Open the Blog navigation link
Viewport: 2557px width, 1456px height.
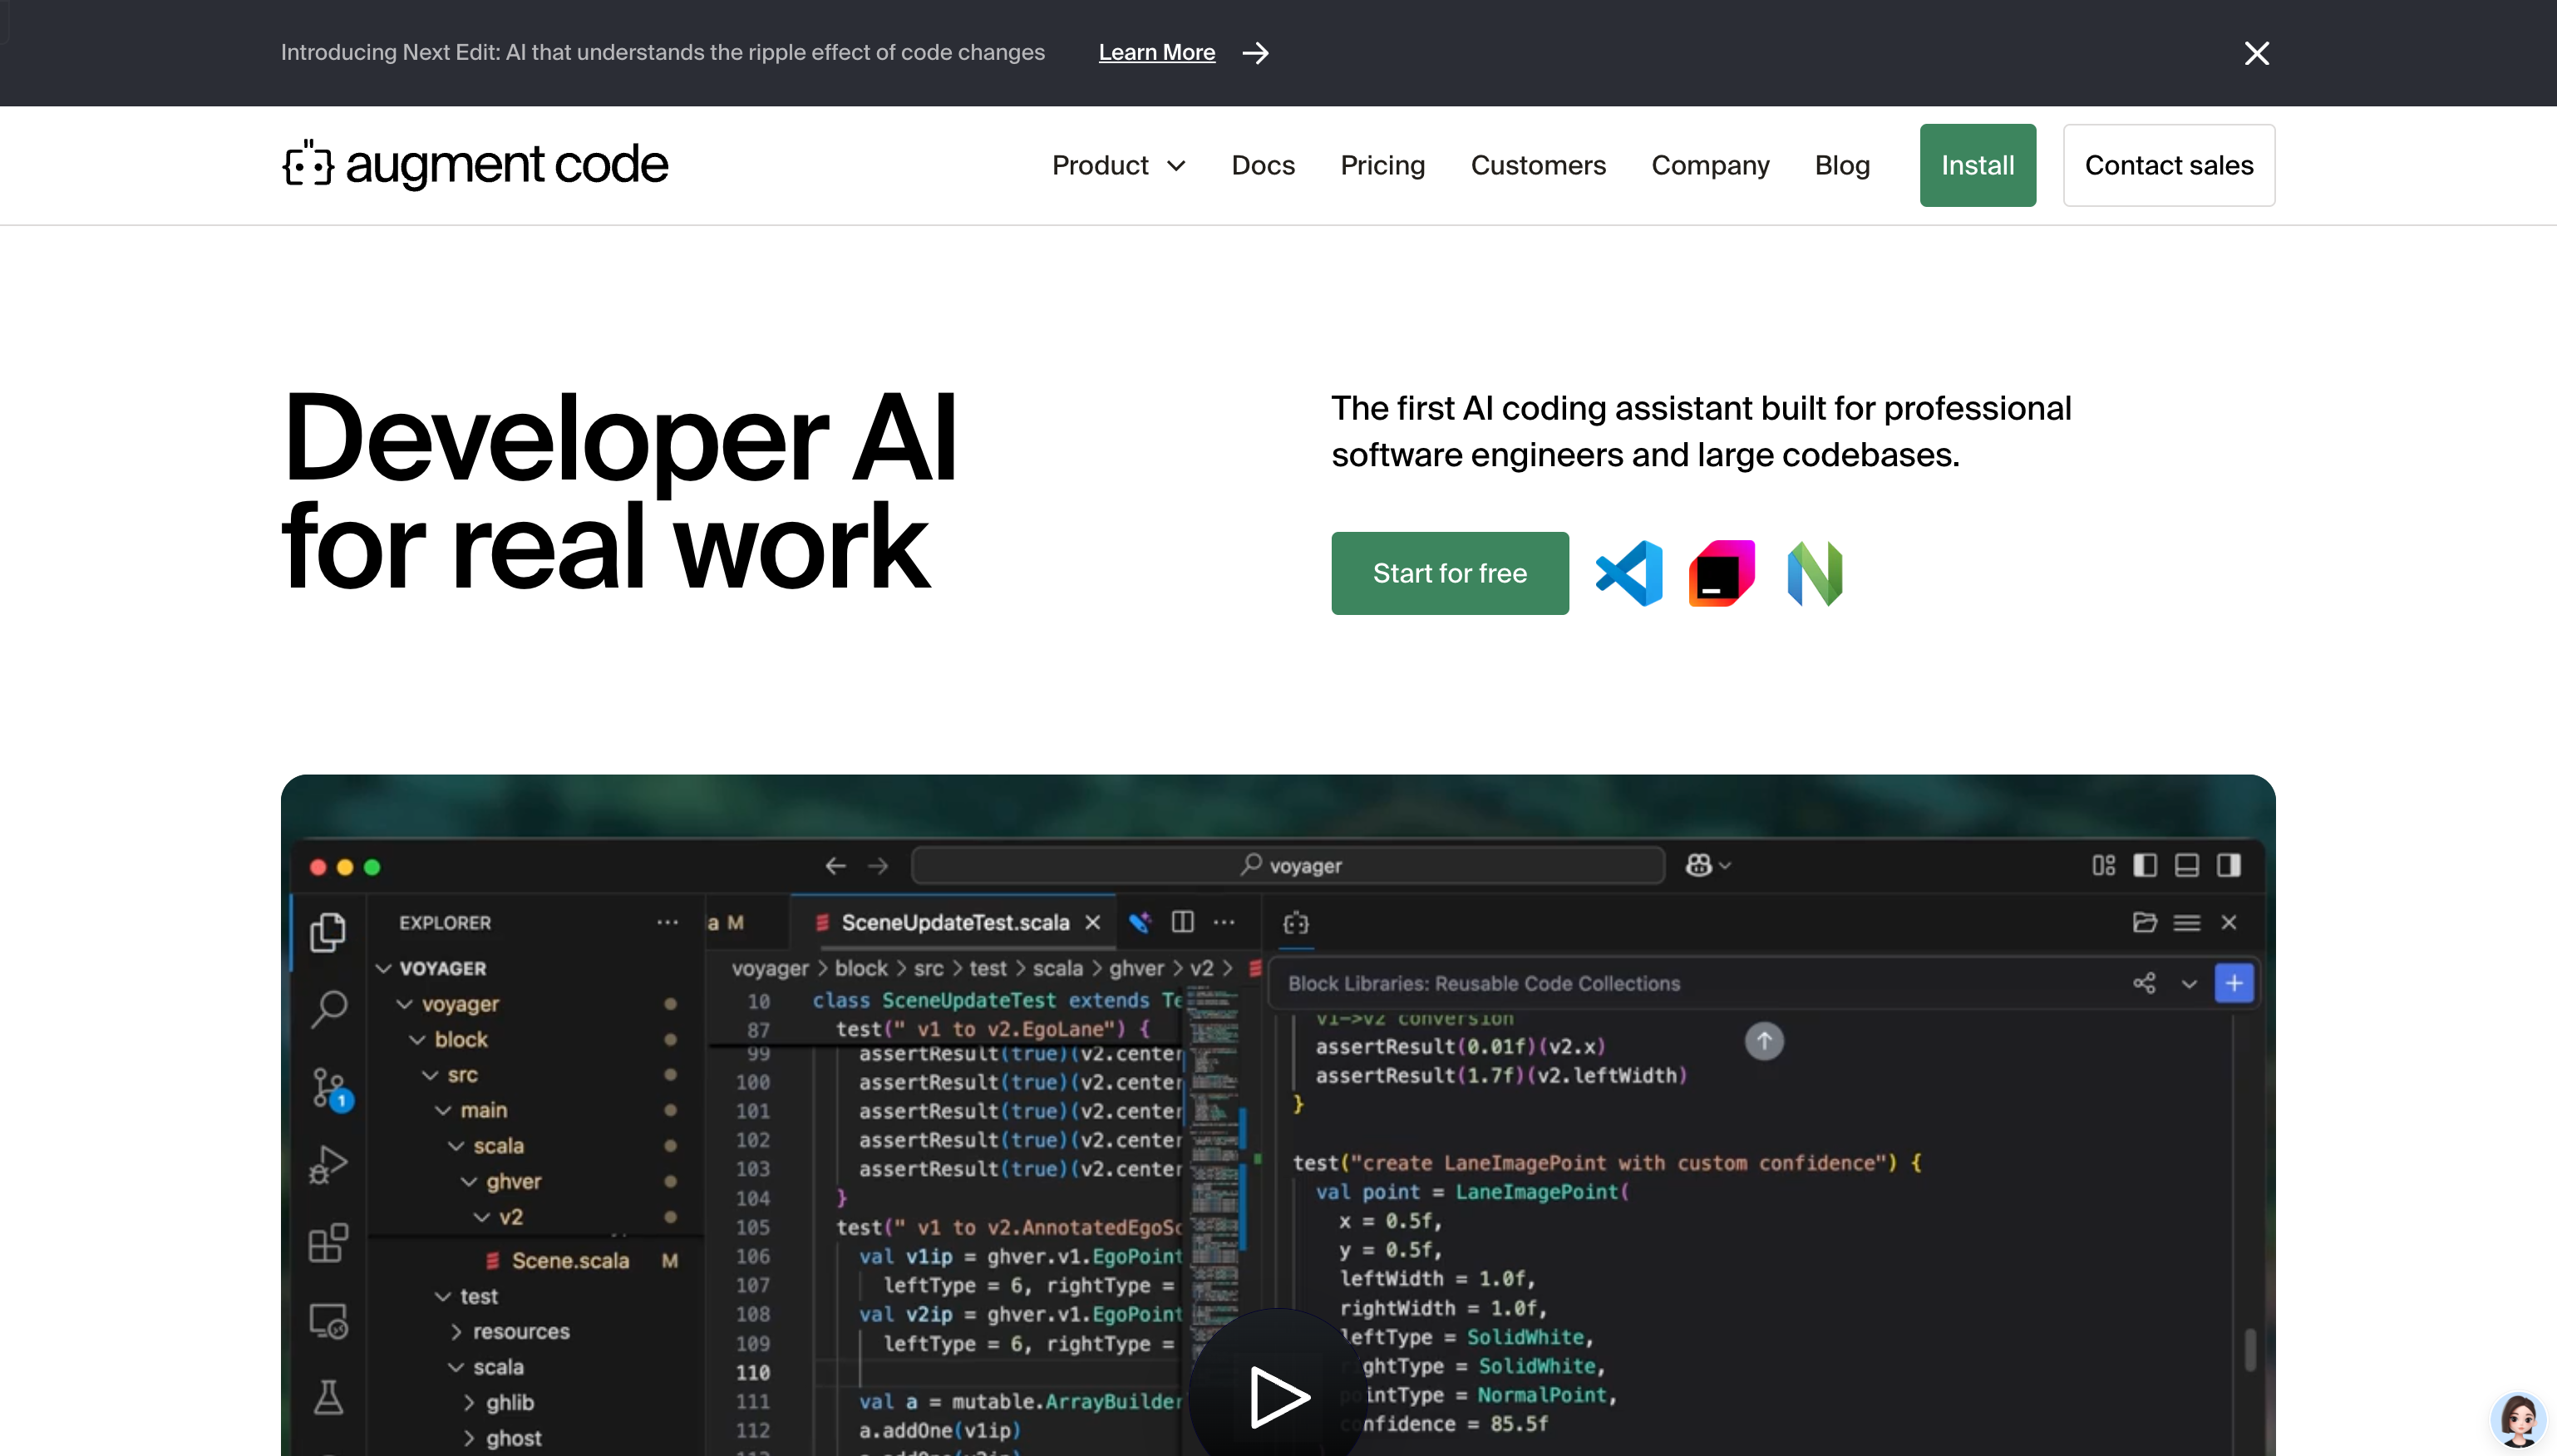(1842, 165)
